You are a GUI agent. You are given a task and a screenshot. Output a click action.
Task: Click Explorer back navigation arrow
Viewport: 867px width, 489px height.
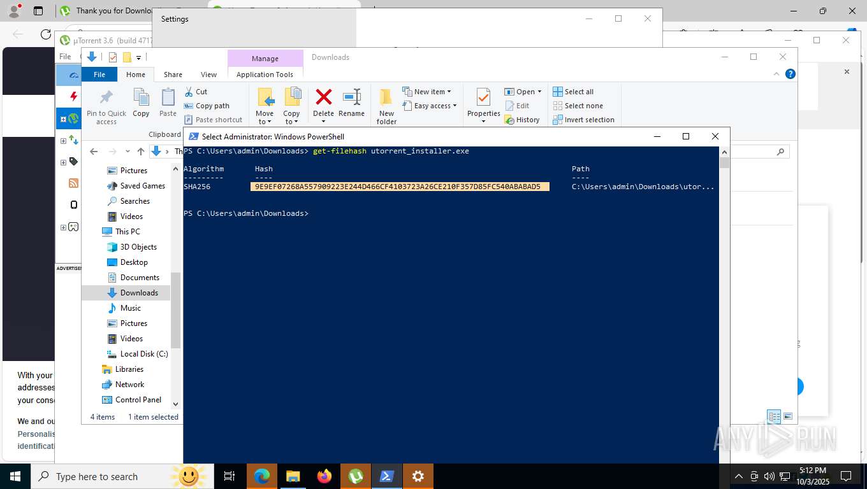tap(94, 152)
